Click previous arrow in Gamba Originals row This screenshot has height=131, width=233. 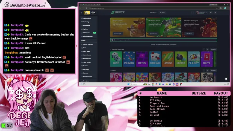(x=204, y=49)
